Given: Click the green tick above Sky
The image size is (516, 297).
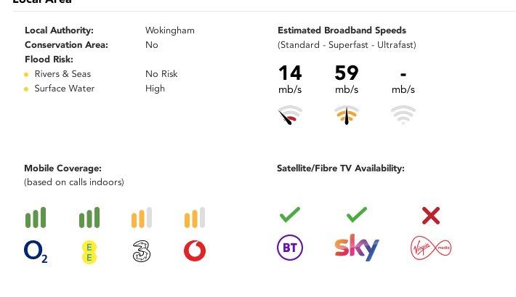Looking at the screenshot, I should pos(357,215).
